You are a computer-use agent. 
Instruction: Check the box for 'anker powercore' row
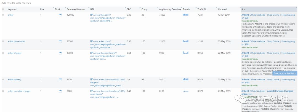[x=3, y=41]
